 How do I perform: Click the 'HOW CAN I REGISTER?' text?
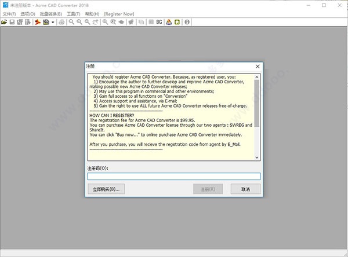[x=111, y=115]
